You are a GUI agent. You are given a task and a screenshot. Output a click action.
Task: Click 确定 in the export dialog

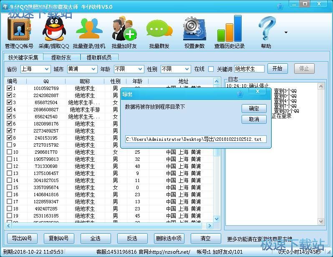[x=254, y=109]
